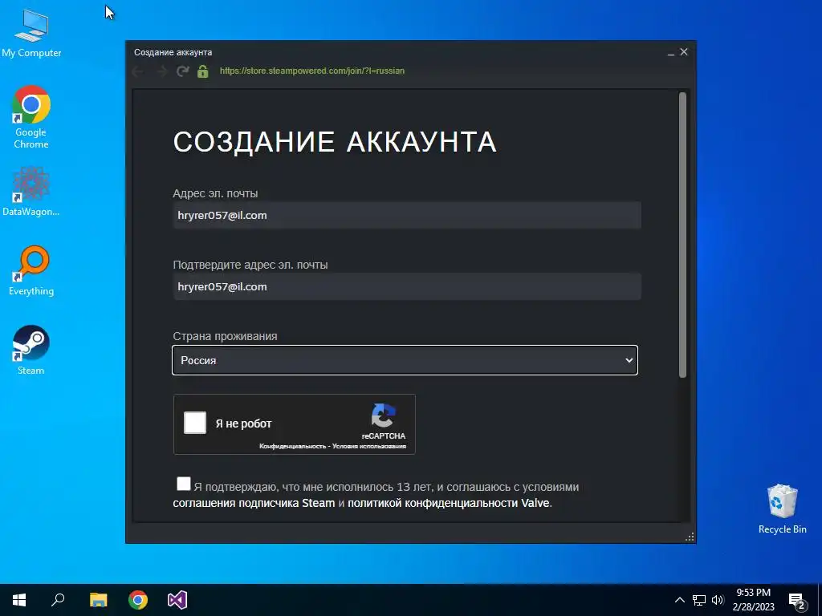The width and height of the screenshot is (822, 616).
Task: Click the back arrow in Steam window
Action: pyautogui.click(x=138, y=71)
